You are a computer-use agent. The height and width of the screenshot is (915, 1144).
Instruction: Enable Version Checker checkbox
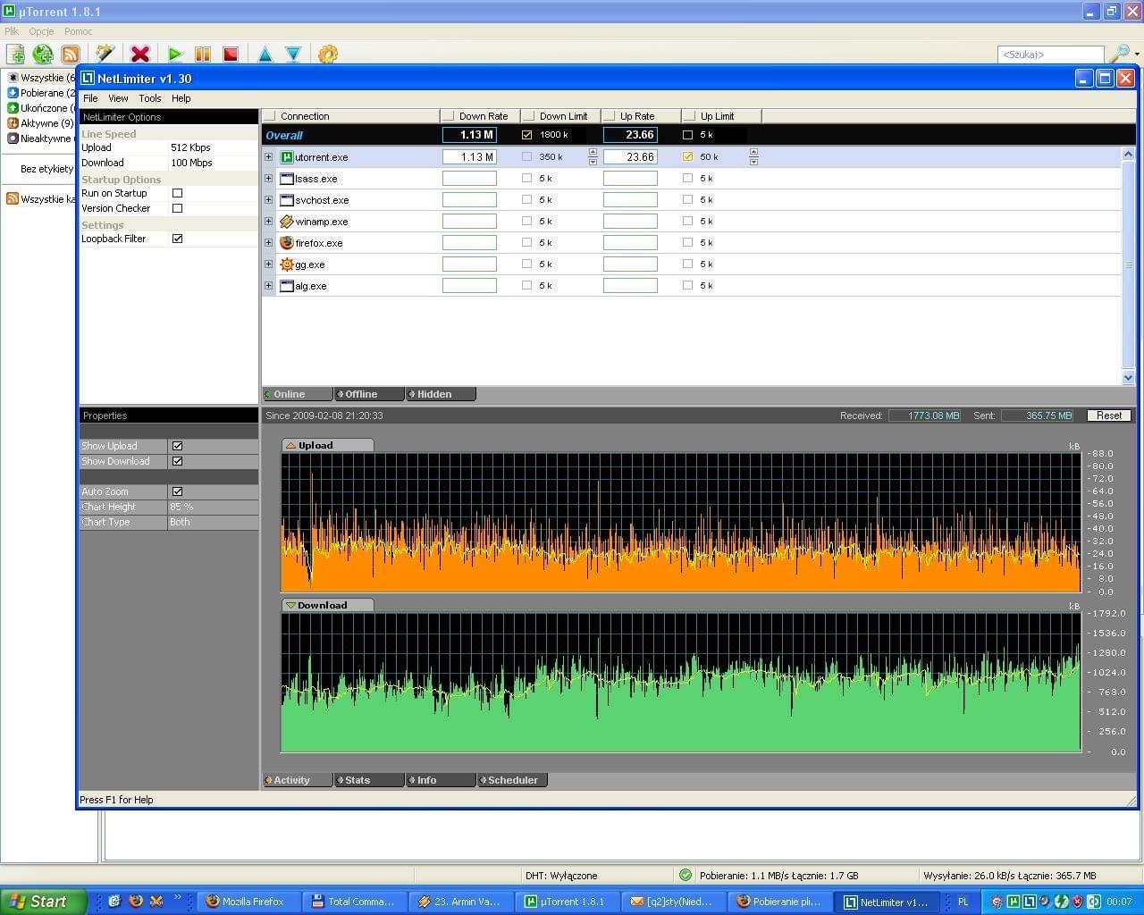(x=177, y=208)
